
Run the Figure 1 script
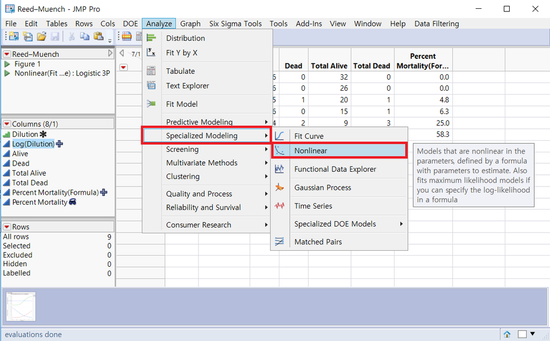[x=7, y=64]
